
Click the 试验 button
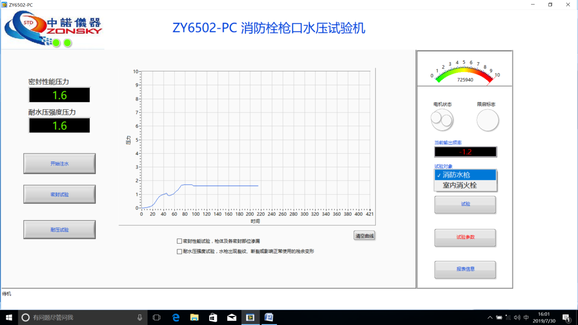[x=465, y=204]
